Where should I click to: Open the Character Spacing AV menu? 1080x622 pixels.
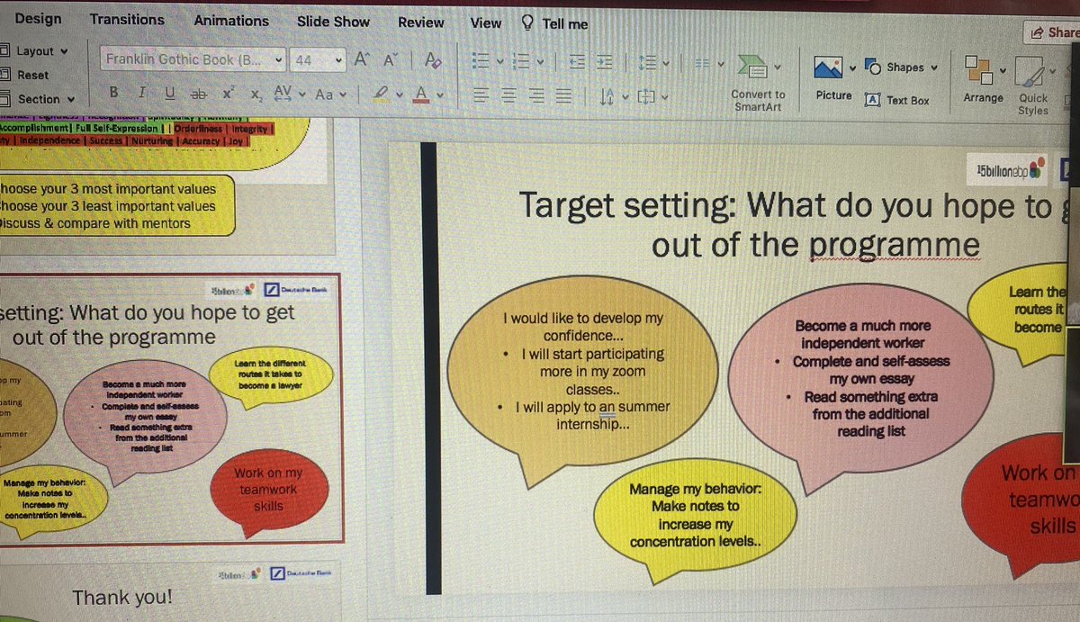coord(289,94)
